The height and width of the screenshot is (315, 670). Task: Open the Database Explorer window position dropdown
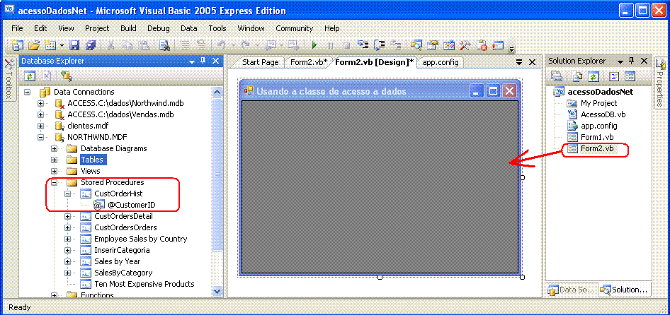(192, 61)
